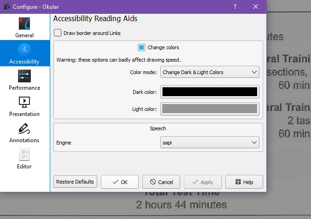Click the Speech group label
311x219 pixels.
pos(158,128)
